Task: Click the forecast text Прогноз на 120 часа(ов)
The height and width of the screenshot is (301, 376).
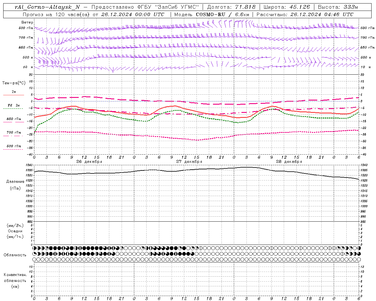Action: (x=56, y=14)
